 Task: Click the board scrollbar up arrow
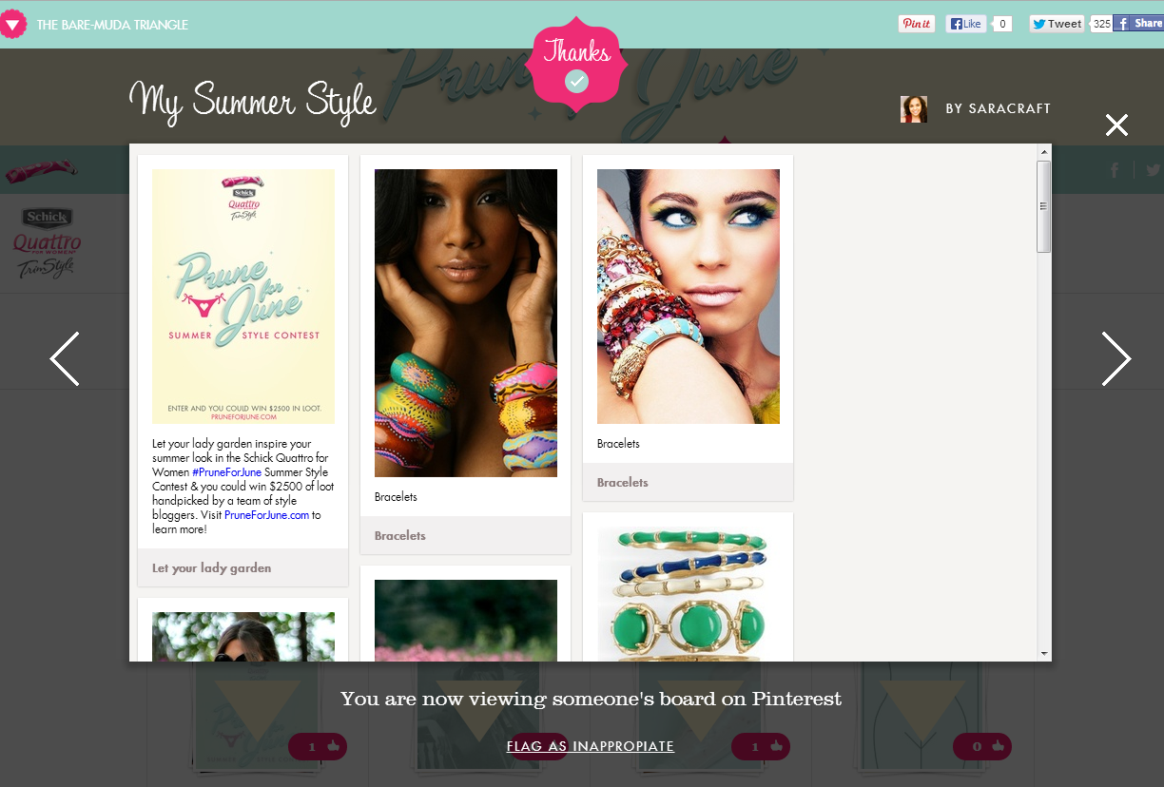click(x=1044, y=151)
